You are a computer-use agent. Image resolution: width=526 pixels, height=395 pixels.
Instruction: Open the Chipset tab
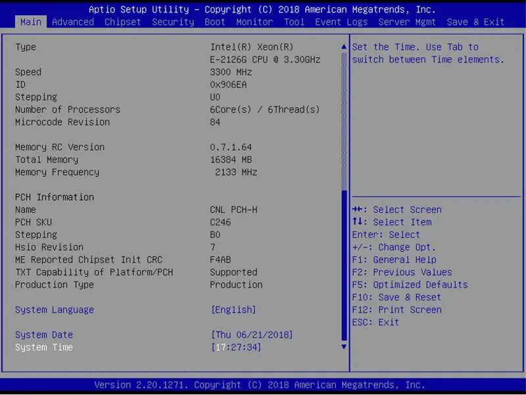122,22
